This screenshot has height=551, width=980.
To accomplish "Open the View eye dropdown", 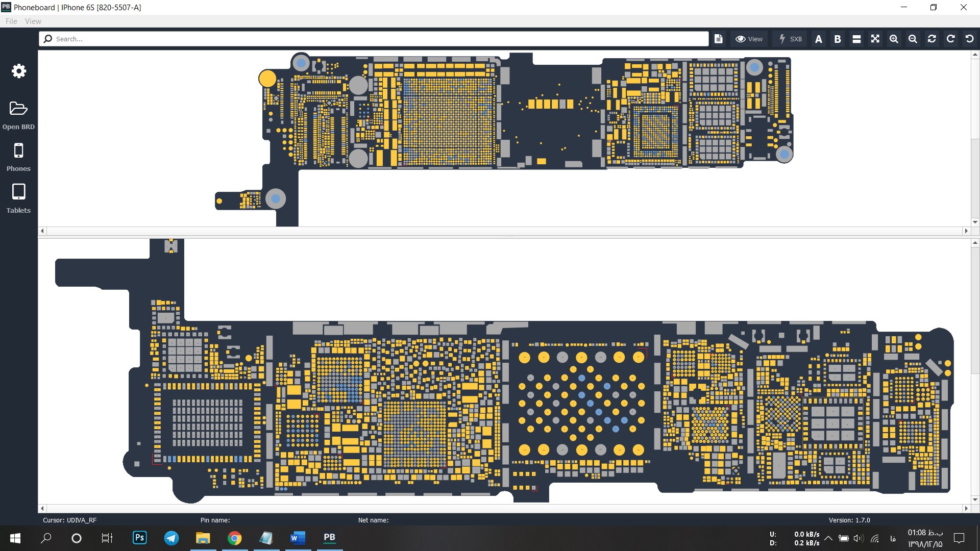I will [749, 39].
